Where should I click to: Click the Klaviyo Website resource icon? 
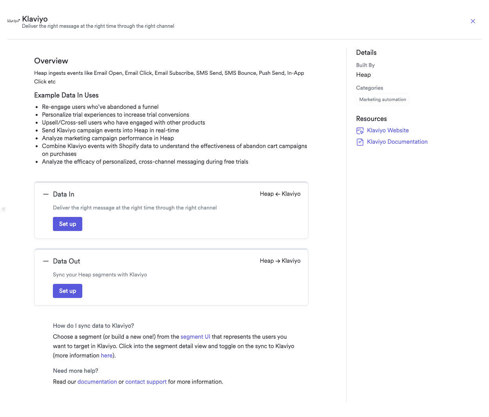[x=360, y=131]
